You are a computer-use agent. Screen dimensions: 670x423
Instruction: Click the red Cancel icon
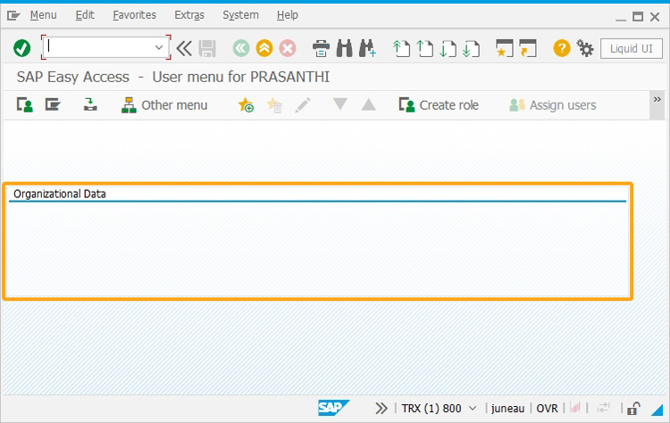(x=288, y=48)
